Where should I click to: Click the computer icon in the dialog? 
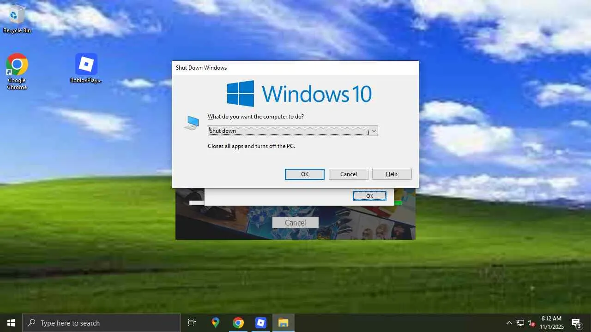(192, 123)
